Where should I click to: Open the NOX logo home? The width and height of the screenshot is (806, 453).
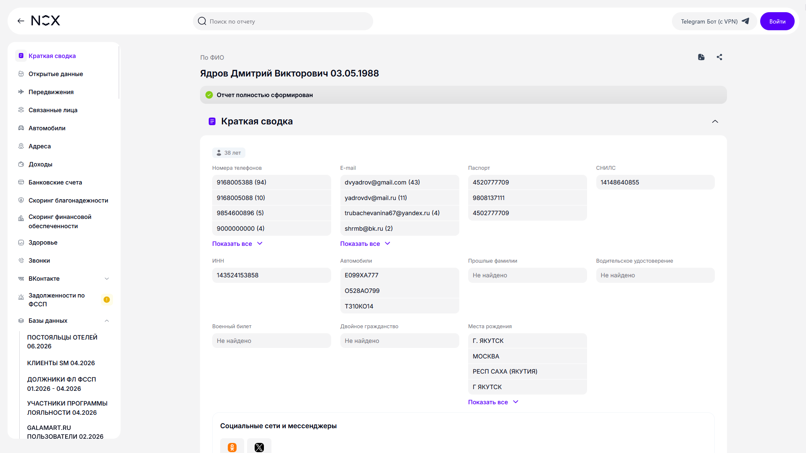point(46,21)
